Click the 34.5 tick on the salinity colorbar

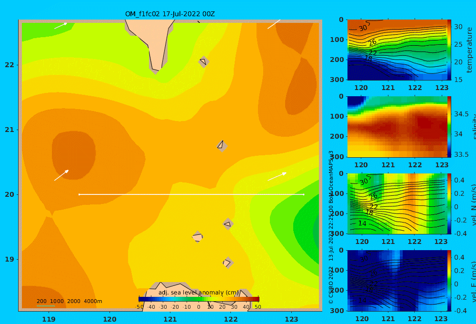[461, 114]
